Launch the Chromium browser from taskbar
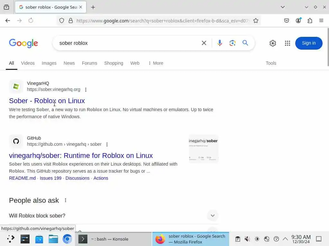 pos(67,239)
